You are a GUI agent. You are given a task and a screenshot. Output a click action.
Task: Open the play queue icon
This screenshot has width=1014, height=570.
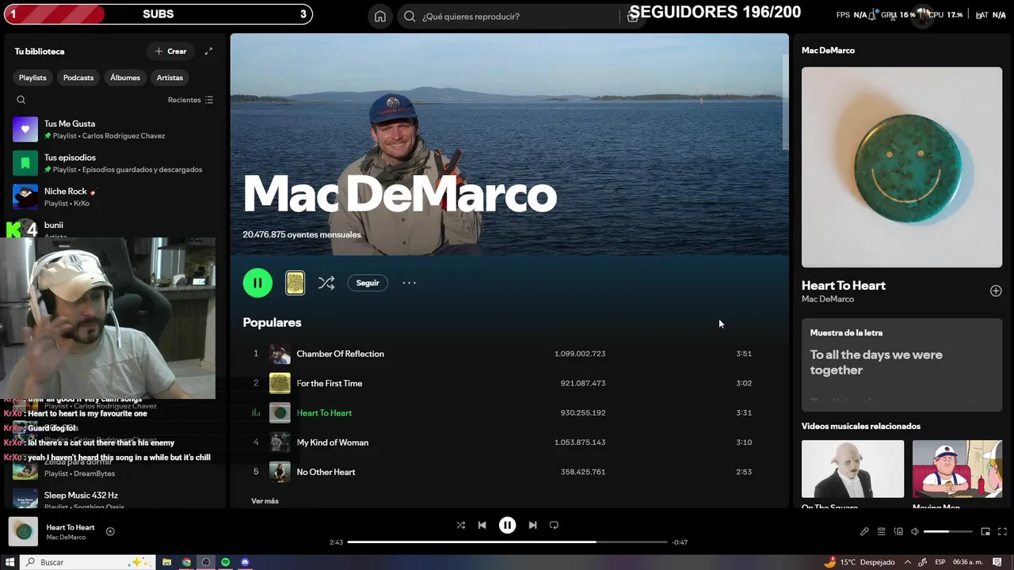point(881,532)
